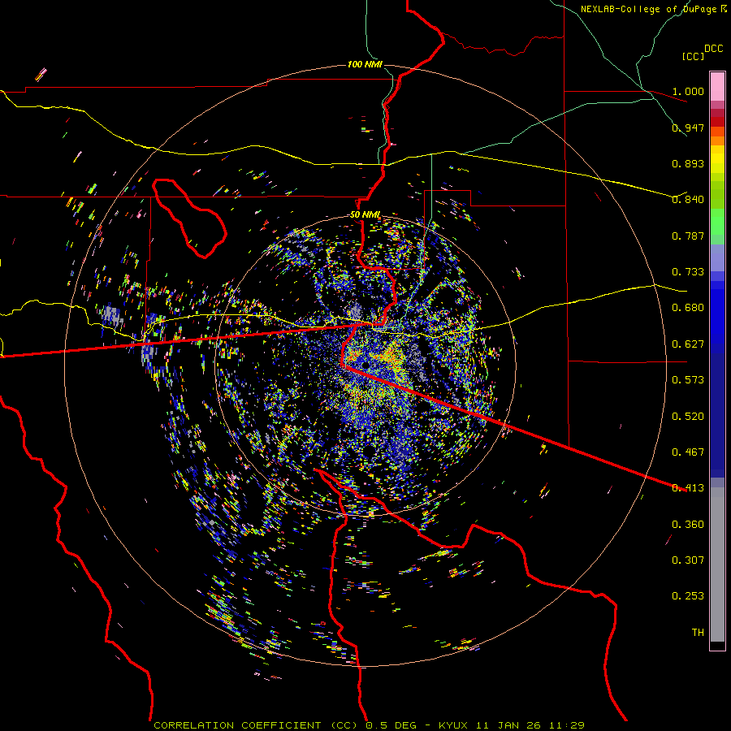Click the 0.733 legend value

[x=688, y=272]
